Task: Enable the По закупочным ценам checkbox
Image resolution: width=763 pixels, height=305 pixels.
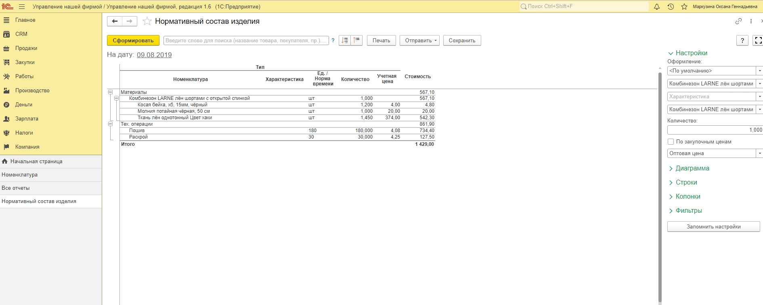Action: click(671, 142)
